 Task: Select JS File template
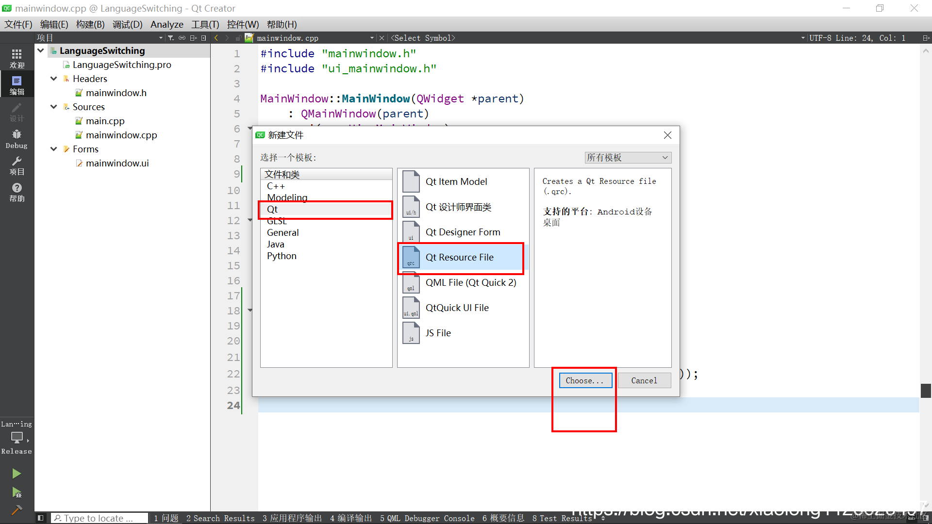tap(463, 333)
